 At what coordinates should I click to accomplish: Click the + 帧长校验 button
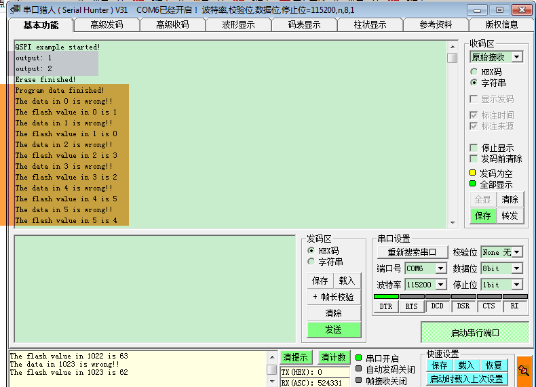pyautogui.click(x=334, y=297)
